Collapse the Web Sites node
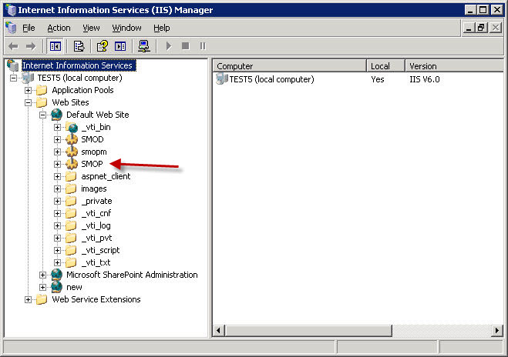 tap(29, 102)
